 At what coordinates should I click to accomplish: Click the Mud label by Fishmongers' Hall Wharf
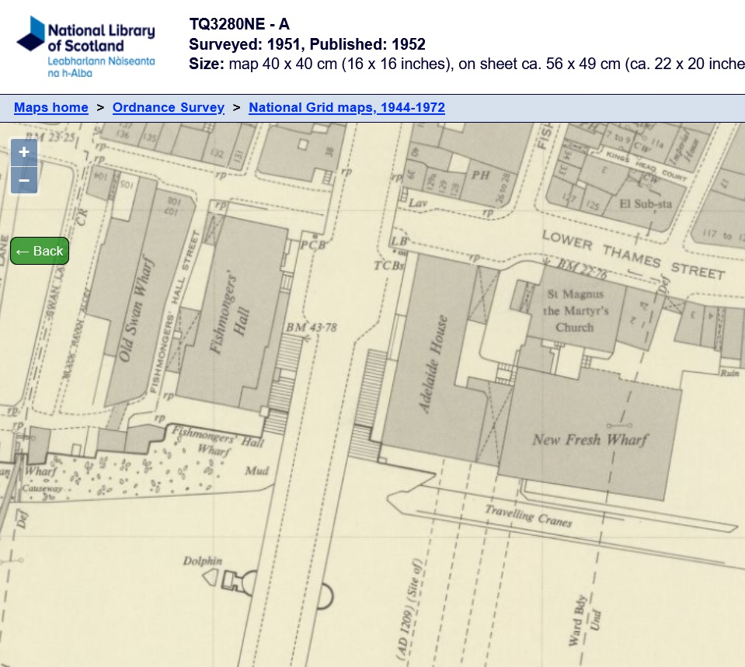(256, 471)
